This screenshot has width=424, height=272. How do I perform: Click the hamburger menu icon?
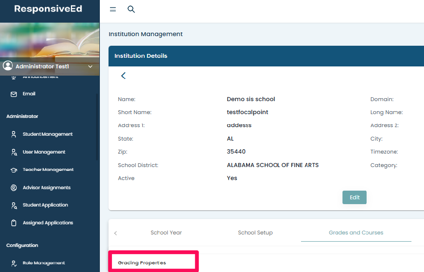(x=113, y=9)
